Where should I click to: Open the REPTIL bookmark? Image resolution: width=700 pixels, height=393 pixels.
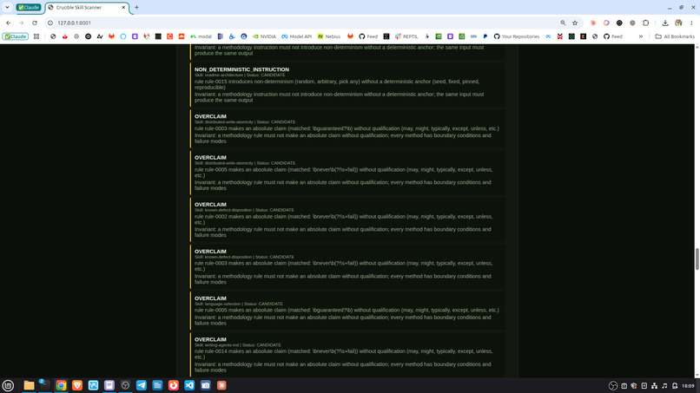406,36
